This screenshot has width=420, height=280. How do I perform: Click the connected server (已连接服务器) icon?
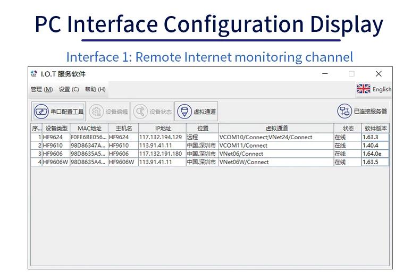pos(345,112)
